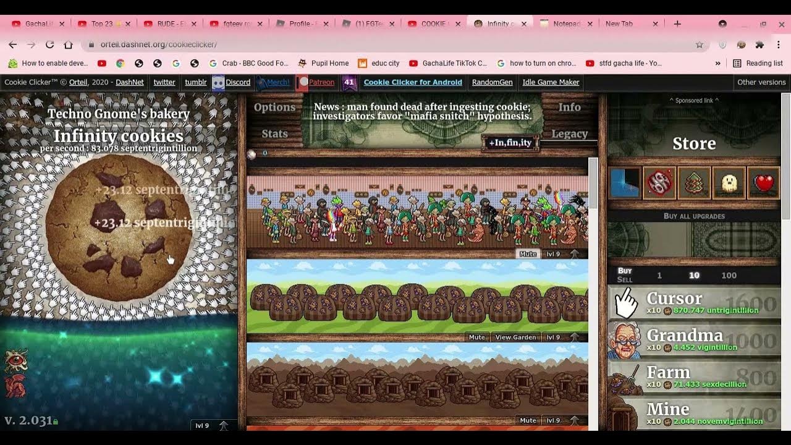This screenshot has width=791, height=445.
Task: Click the buildings panel scrollbar
Action: [x=593, y=183]
